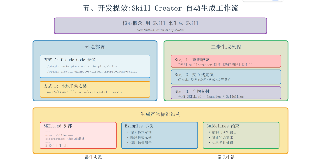Click the card title "Guidelines 约束"
The image size is (321, 159).
[x=223, y=126]
